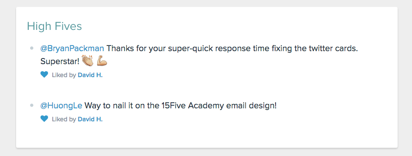
Task: Click the High Fives section heading
Action: tap(54, 26)
